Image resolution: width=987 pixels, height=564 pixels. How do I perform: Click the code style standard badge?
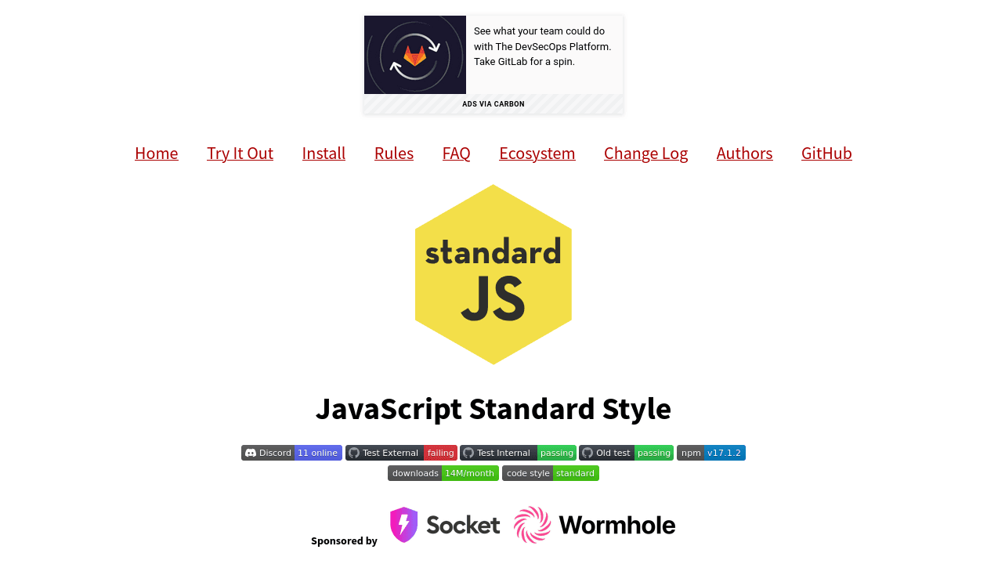tap(551, 473)
